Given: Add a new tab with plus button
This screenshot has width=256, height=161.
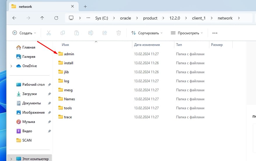Looking at the screenshot, I should [85, 6].
